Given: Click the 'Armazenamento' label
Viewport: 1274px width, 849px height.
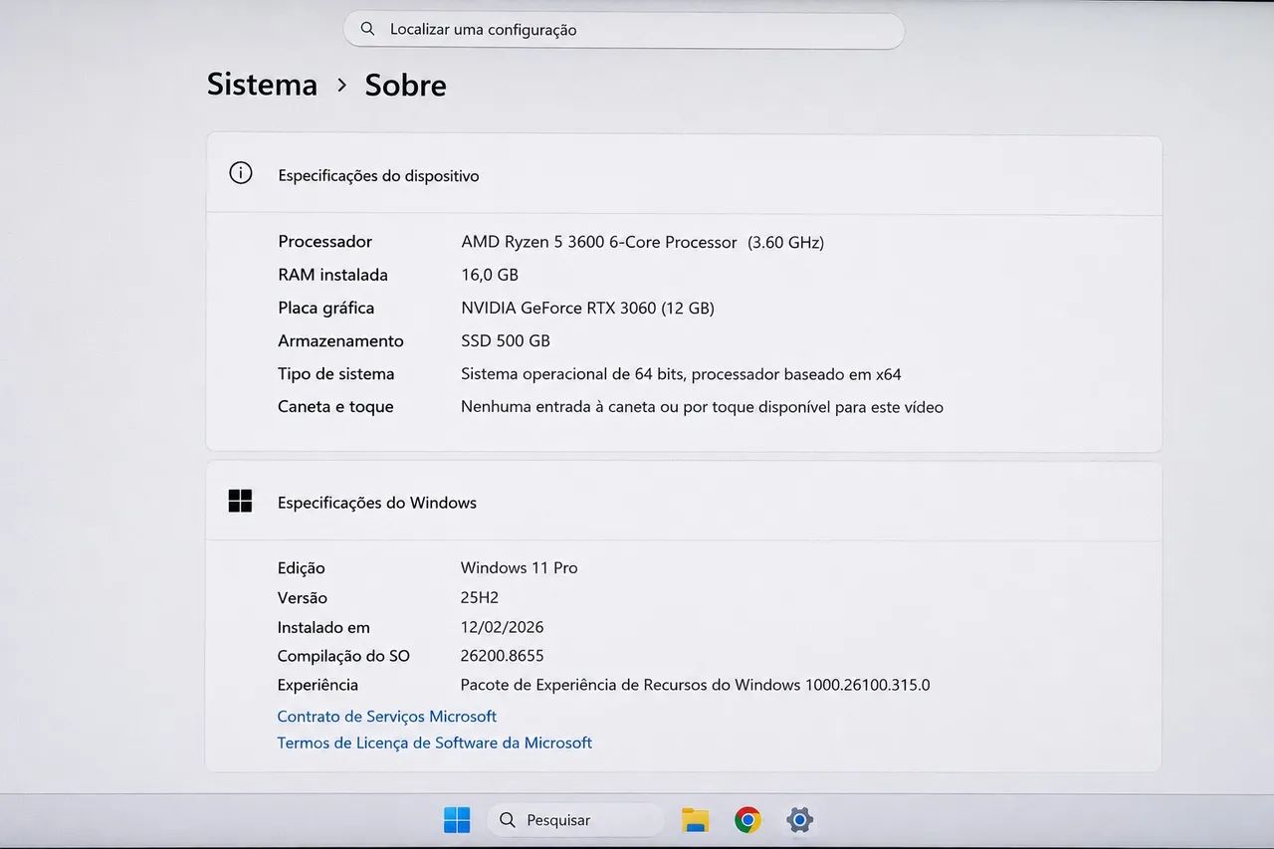Looking at the screenshot, I should coord(340,340).
